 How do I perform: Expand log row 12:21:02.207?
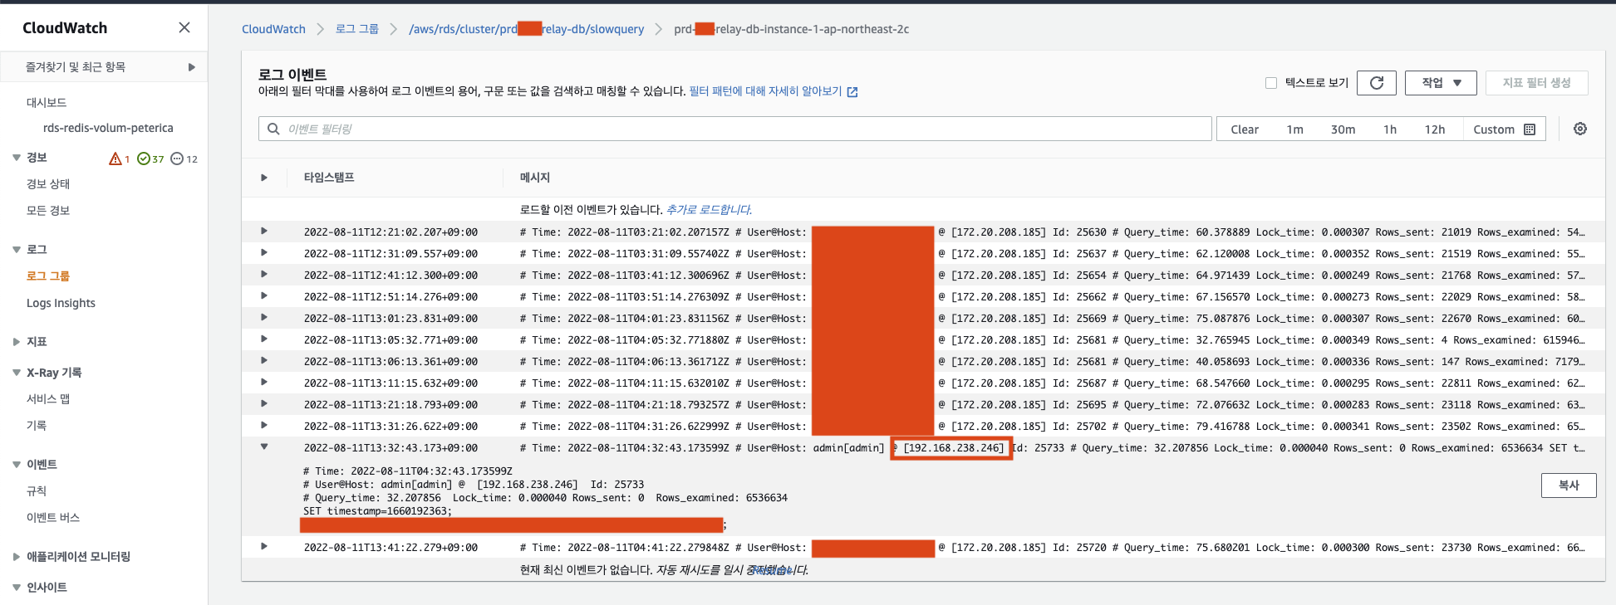click(264, 232)
